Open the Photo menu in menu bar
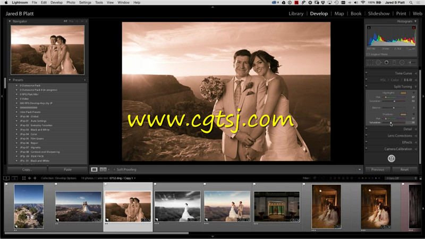Image resolution: width=425 pixels, height=239 pixels. pos(71,3)
